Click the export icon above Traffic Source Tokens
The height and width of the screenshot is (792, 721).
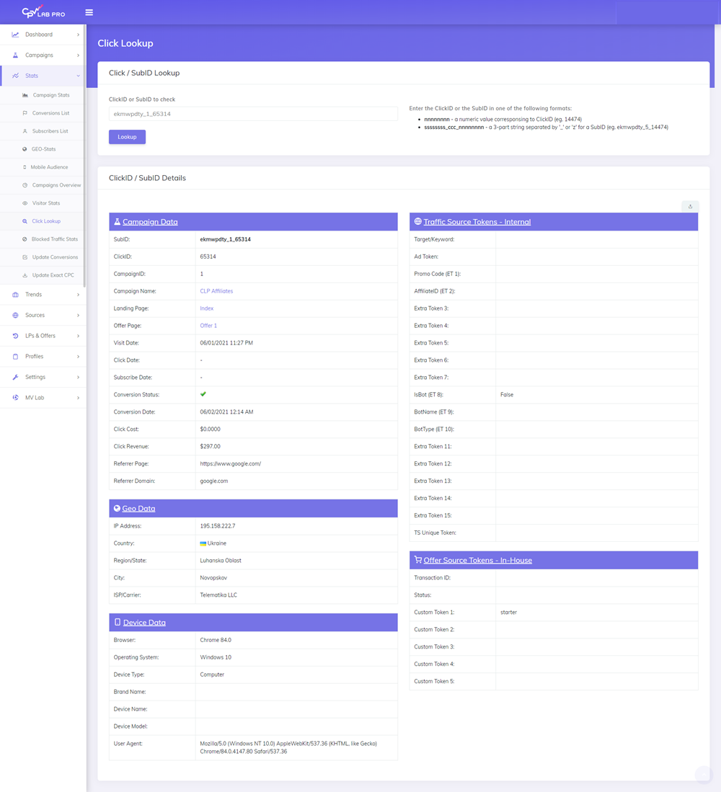(x=690, y=206)
